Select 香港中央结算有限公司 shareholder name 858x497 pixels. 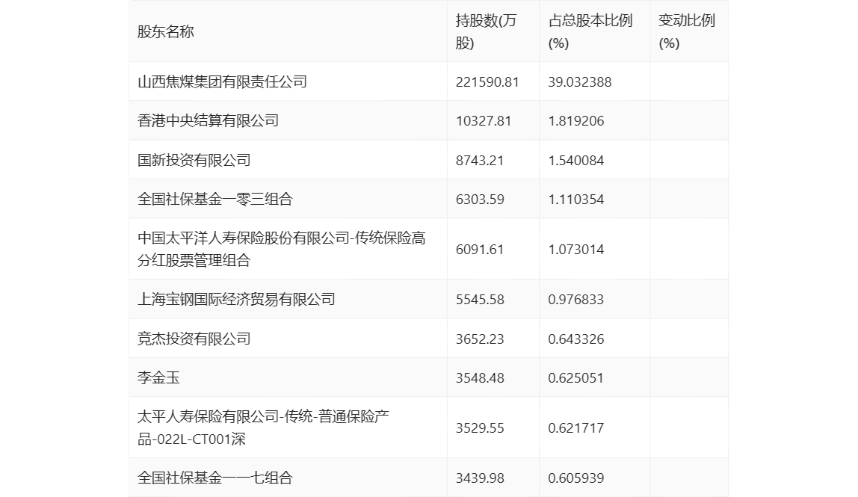(x=208, y=120)
